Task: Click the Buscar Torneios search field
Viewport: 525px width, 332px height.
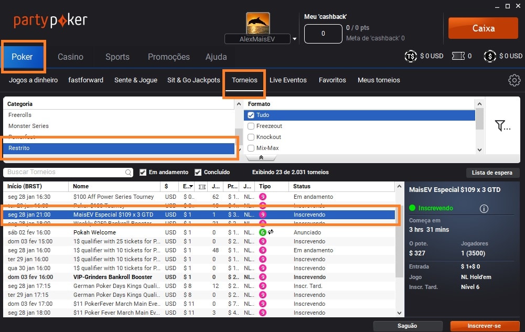Action: click(68, 172)
